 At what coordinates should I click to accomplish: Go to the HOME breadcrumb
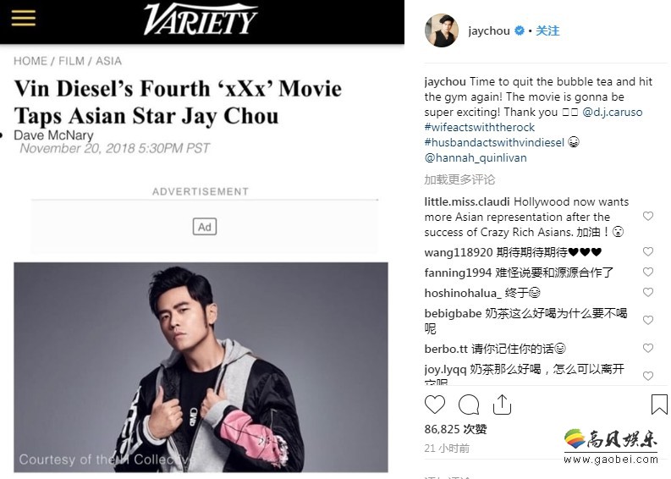click(x=30, y=61)
